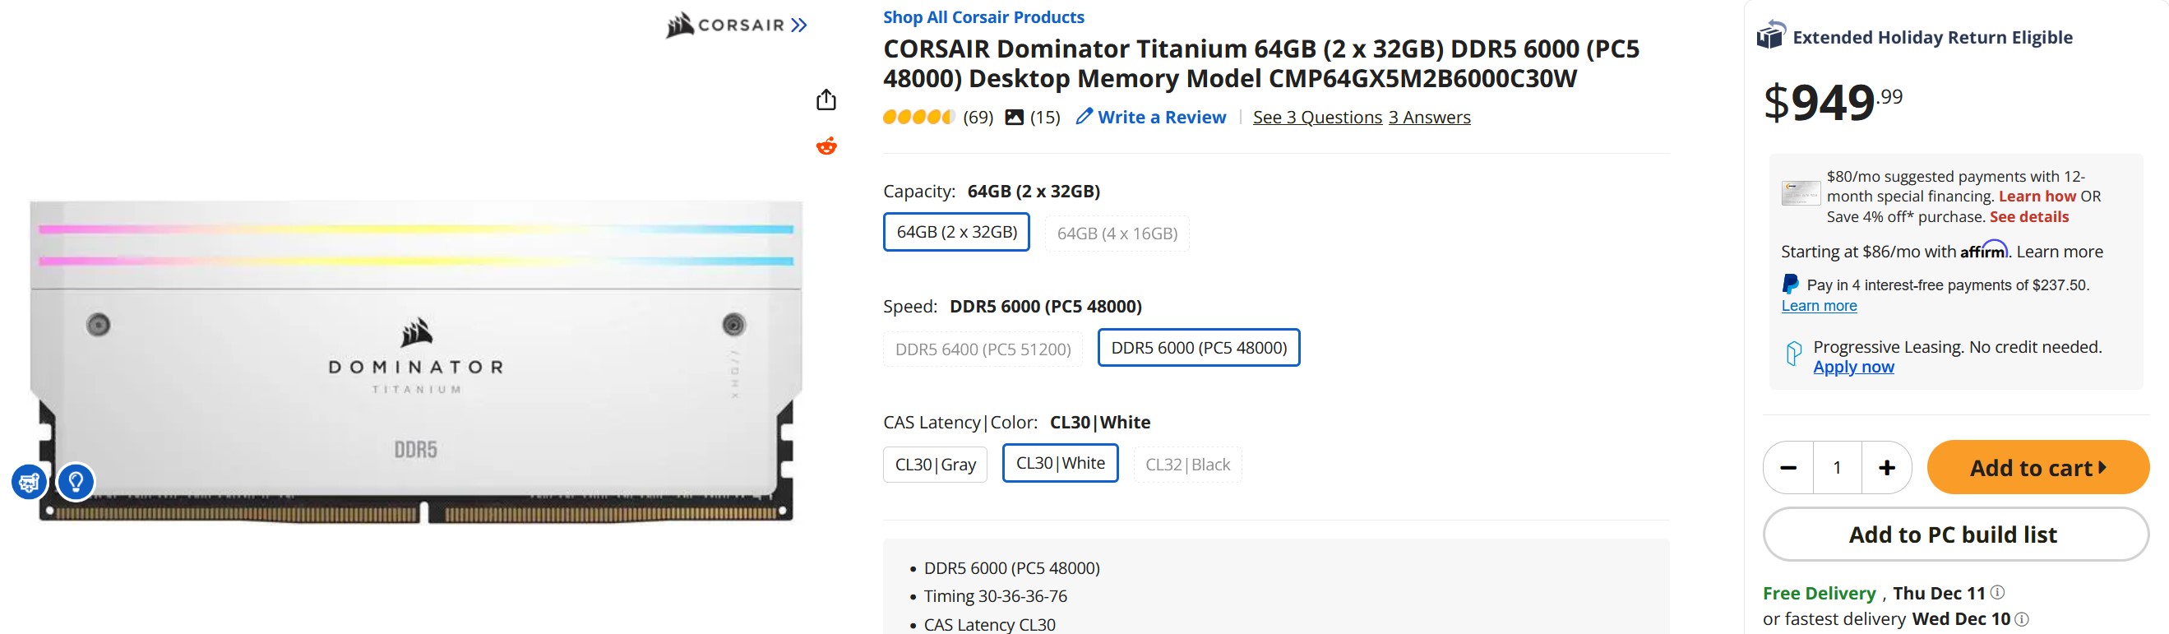The height and width of the screenshot is (634, 2169).
Task: Select the CL30 | Gray variant
Action: 935,465
